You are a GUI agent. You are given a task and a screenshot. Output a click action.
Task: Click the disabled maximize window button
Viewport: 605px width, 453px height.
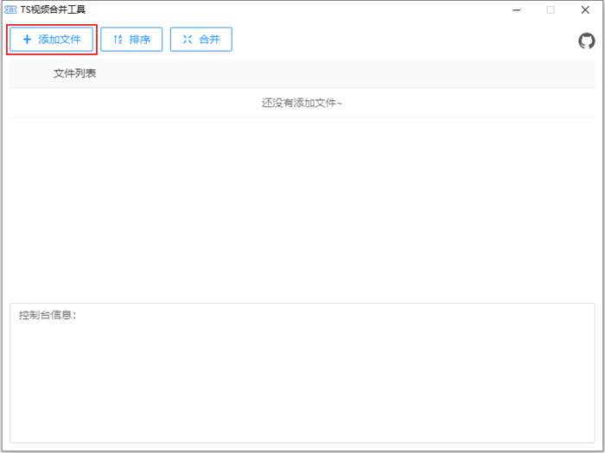pyautogui.click(x=551, y=10)
